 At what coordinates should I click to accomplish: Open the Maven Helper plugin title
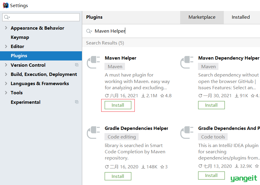click(121, 58)
